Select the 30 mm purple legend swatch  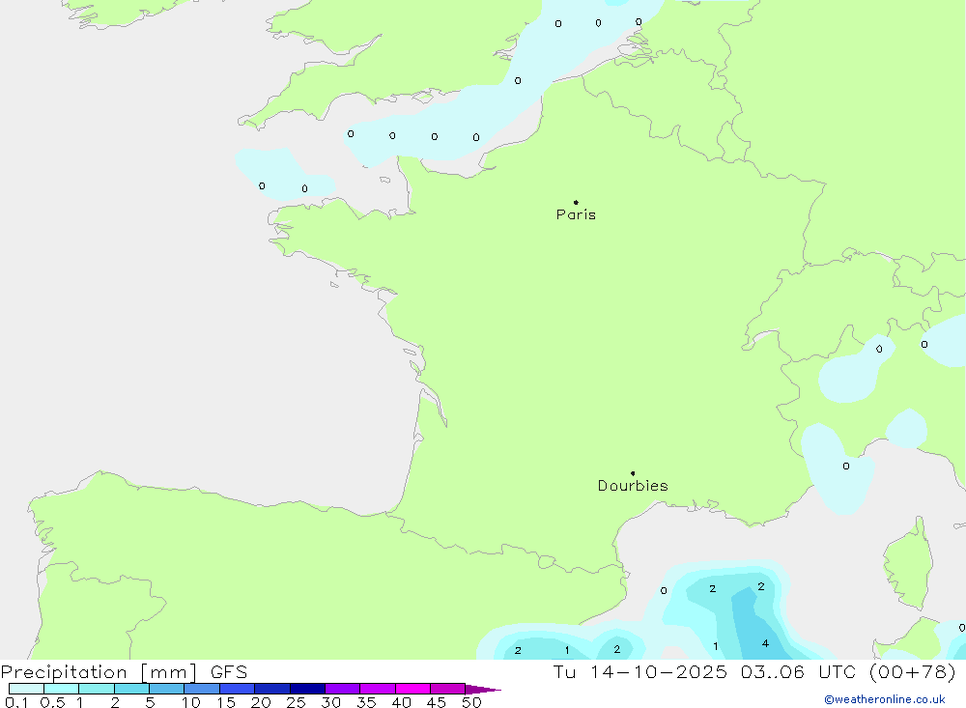[x=342, y=689]
